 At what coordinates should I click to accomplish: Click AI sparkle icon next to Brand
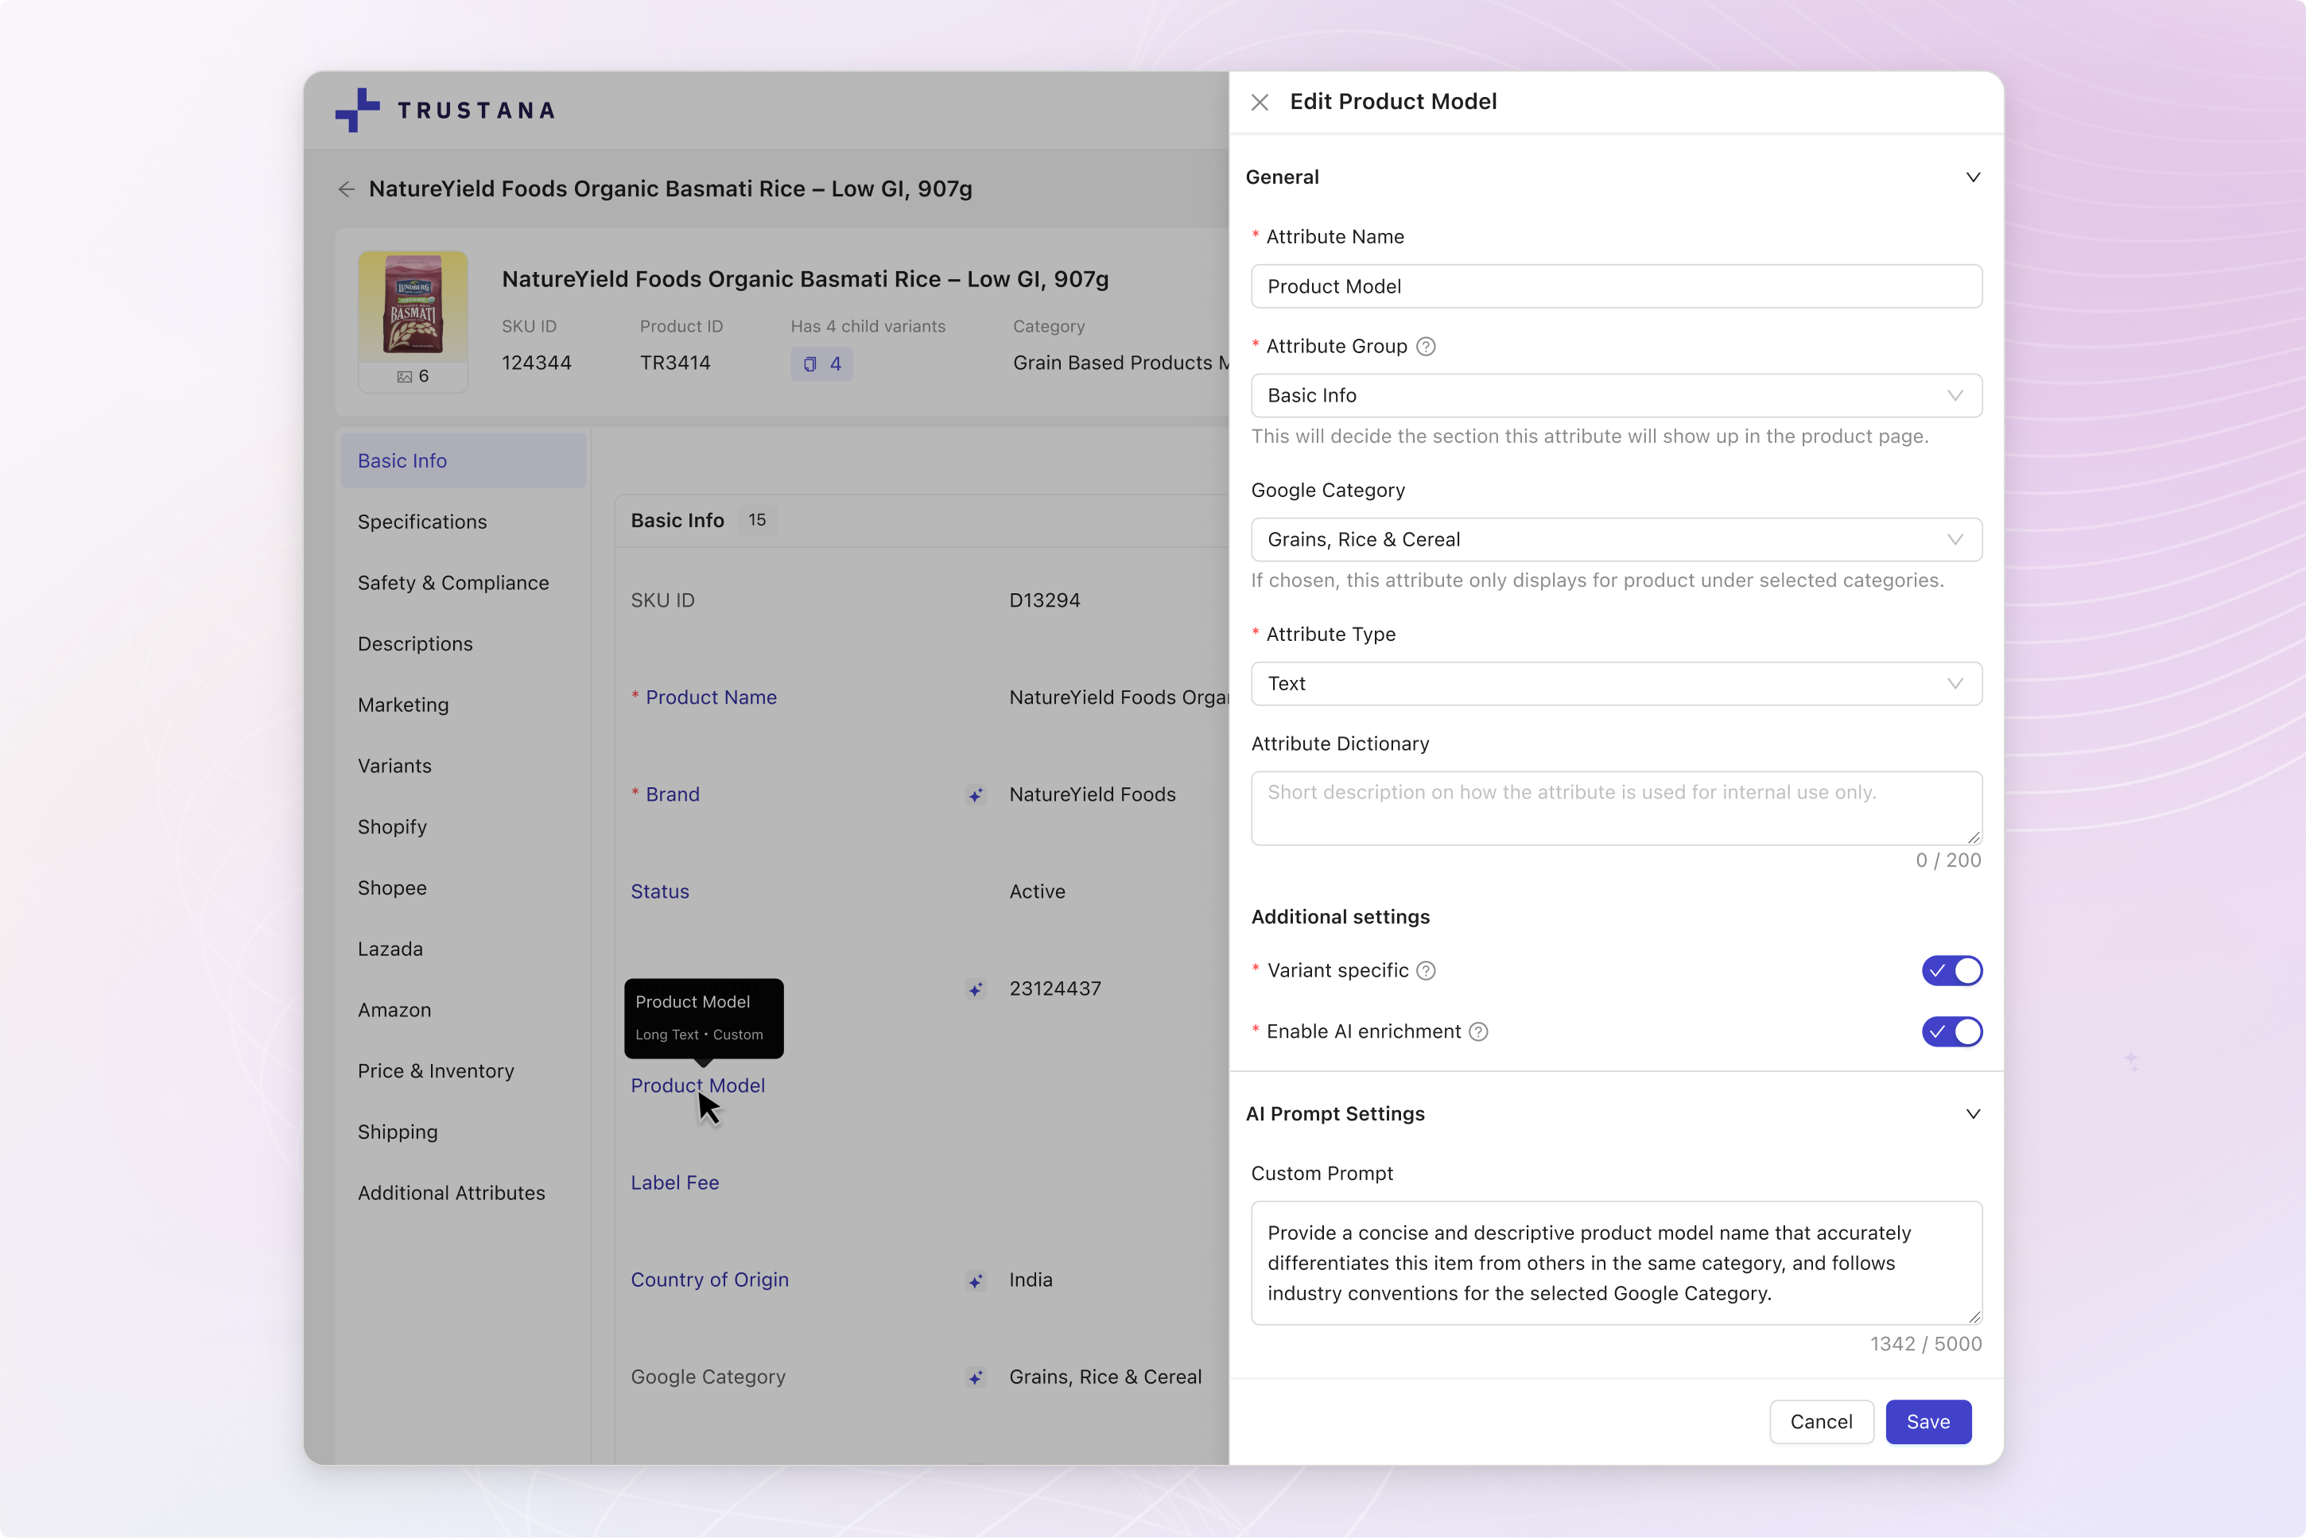click(x=975, y=794)
